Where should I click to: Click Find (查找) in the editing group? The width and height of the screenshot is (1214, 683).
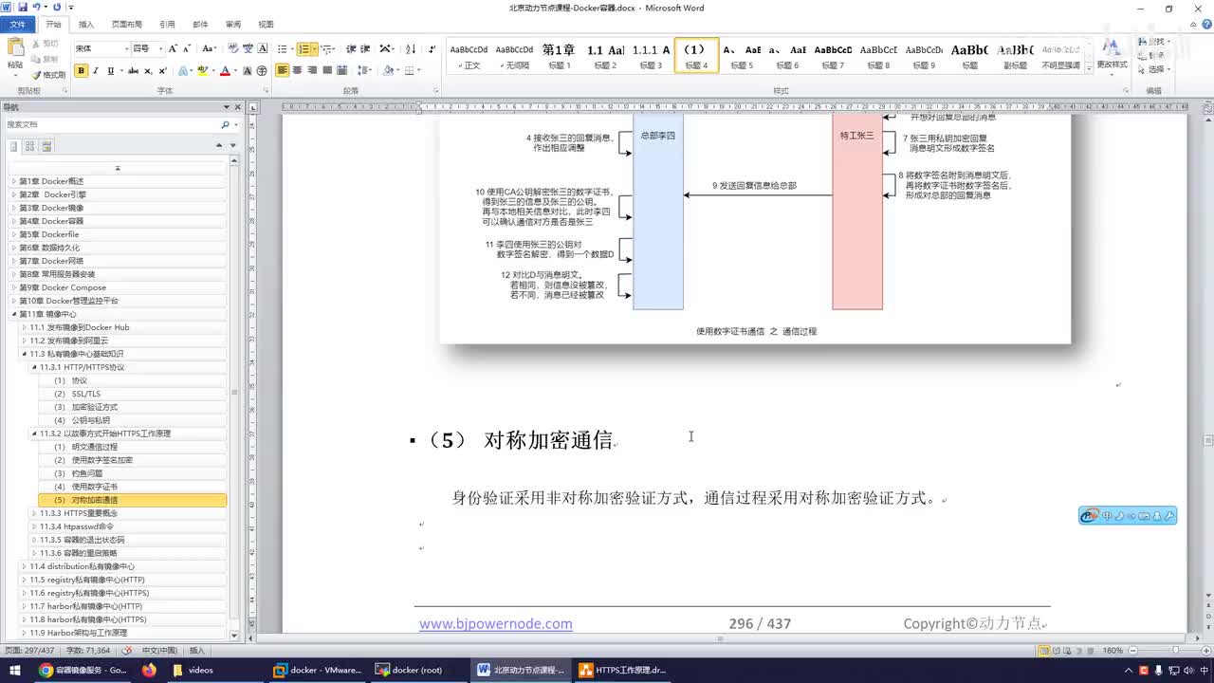click(1154, 43)
